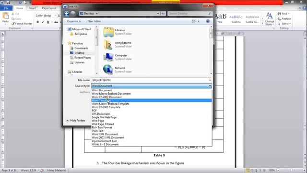
Task: Click the Save icon in Quick Access Toolbar
Action: (8, 2)
